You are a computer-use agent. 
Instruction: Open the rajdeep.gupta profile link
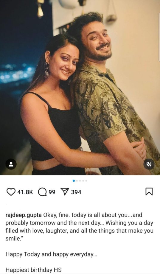pos(24,215)
